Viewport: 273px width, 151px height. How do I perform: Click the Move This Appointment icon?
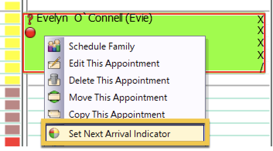54,97
